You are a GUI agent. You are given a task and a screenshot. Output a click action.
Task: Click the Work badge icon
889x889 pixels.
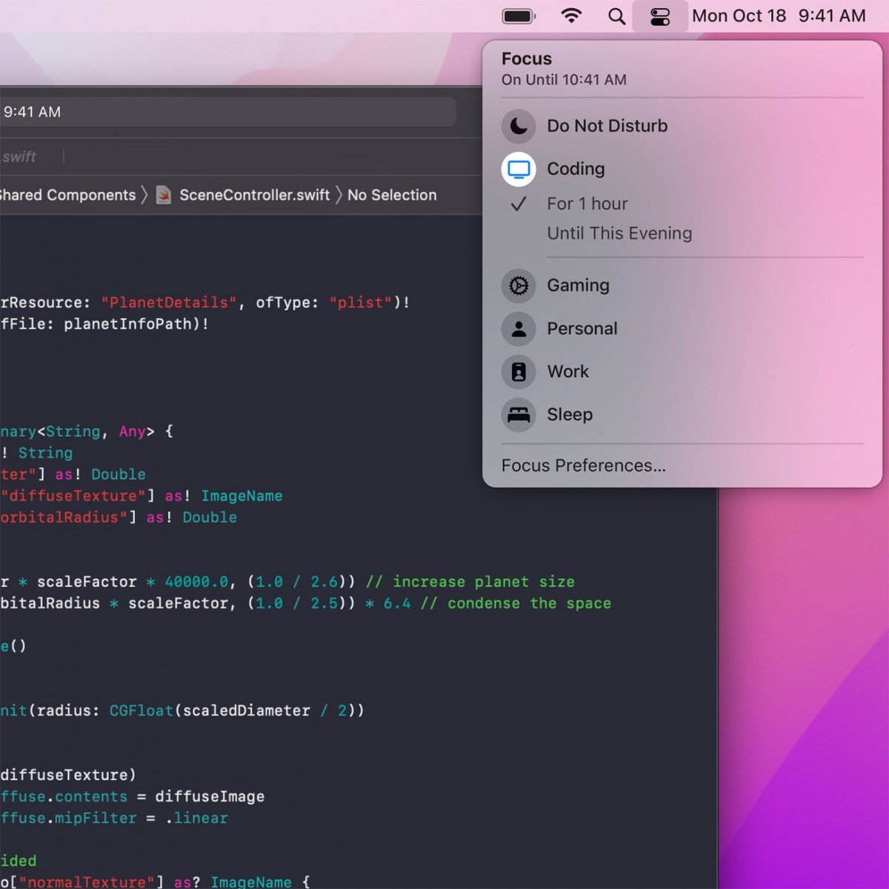click(x=519, y=372)
